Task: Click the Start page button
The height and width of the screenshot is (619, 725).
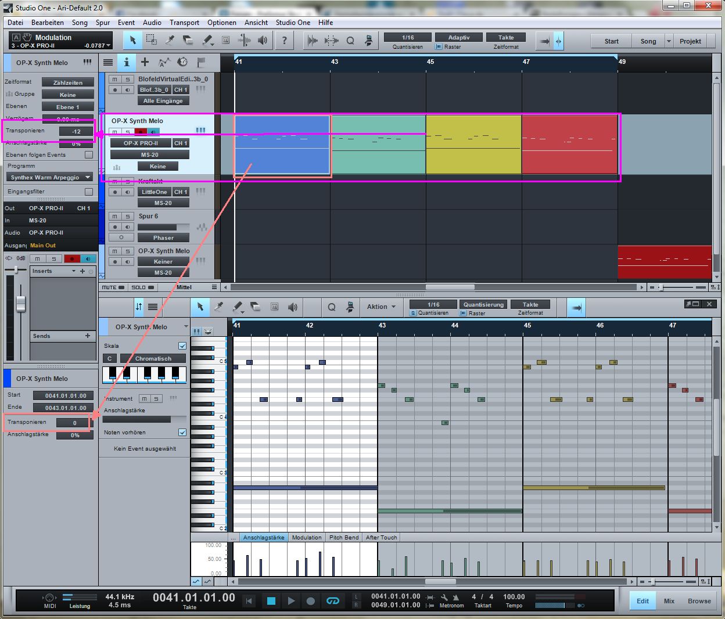Action: [x=612, y=41]
